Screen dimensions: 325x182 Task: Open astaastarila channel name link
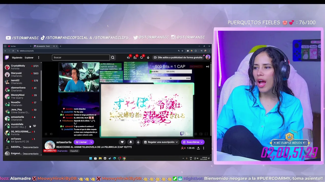coord(64,142)
